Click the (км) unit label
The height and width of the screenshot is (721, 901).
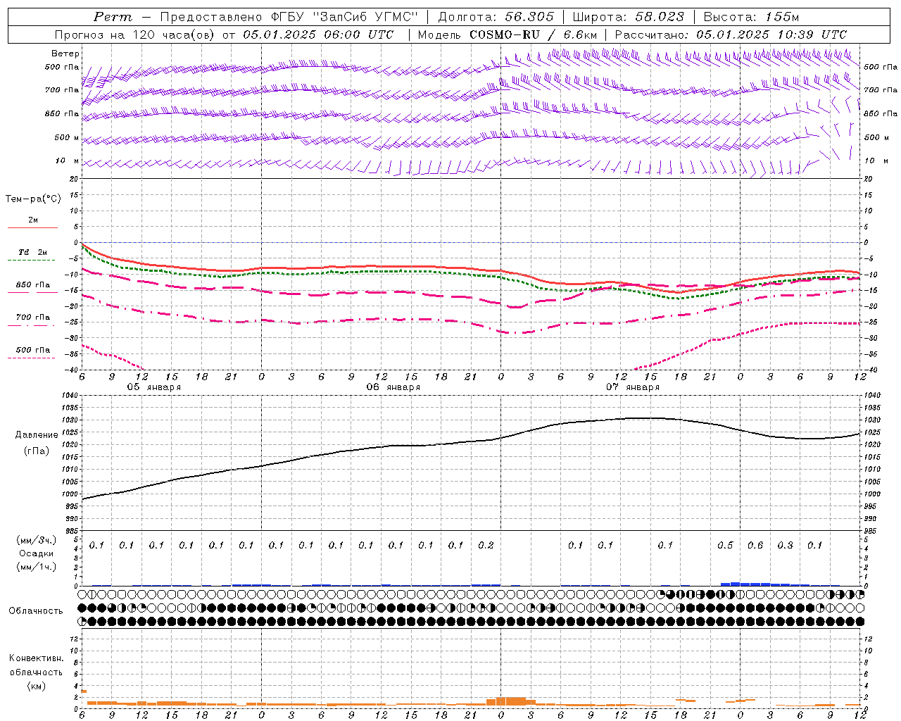pyautogui.click(x=36, y=685)
